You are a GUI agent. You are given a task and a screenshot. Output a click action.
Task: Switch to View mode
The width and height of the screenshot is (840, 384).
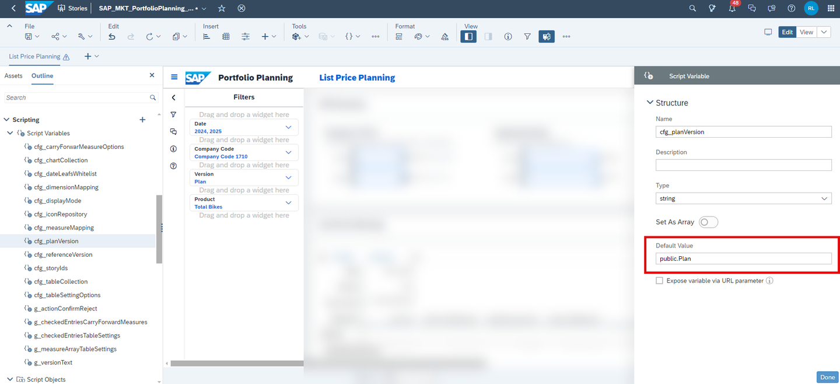tap(806, 32)
